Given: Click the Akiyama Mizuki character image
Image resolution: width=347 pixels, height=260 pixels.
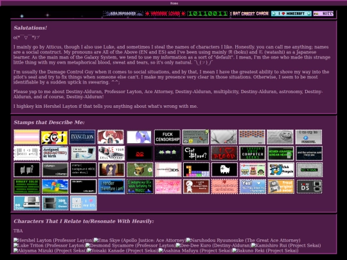Looking at the screenshot, I should pyautogui.click(x=50, y=250).
